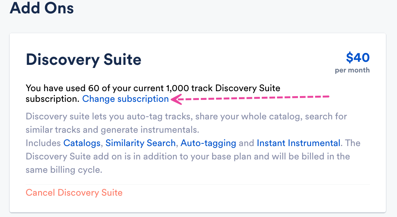Visit the Instant Instrumental link

298,143
